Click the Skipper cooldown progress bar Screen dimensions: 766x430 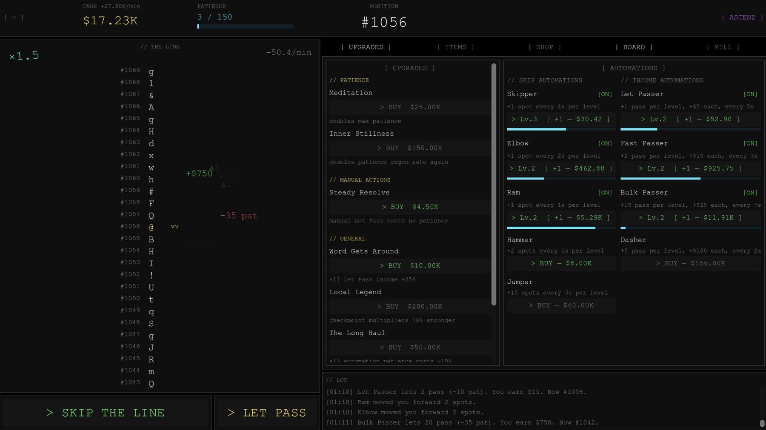561,129
